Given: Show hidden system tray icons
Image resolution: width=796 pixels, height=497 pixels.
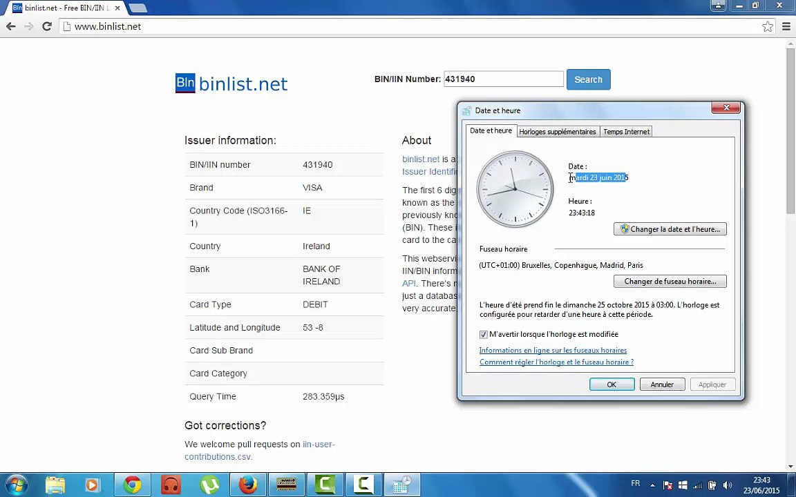Looking at the screenshot, I should (x=652, y=485).
